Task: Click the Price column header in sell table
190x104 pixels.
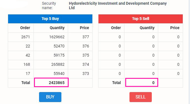Action: click(175, 28)
